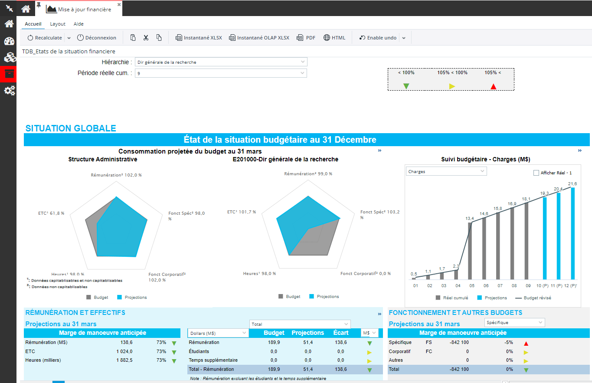Screen dimensions: 592x383
Task: Click Projections legend swatch in E201000 chart
Action: (311, 296)
